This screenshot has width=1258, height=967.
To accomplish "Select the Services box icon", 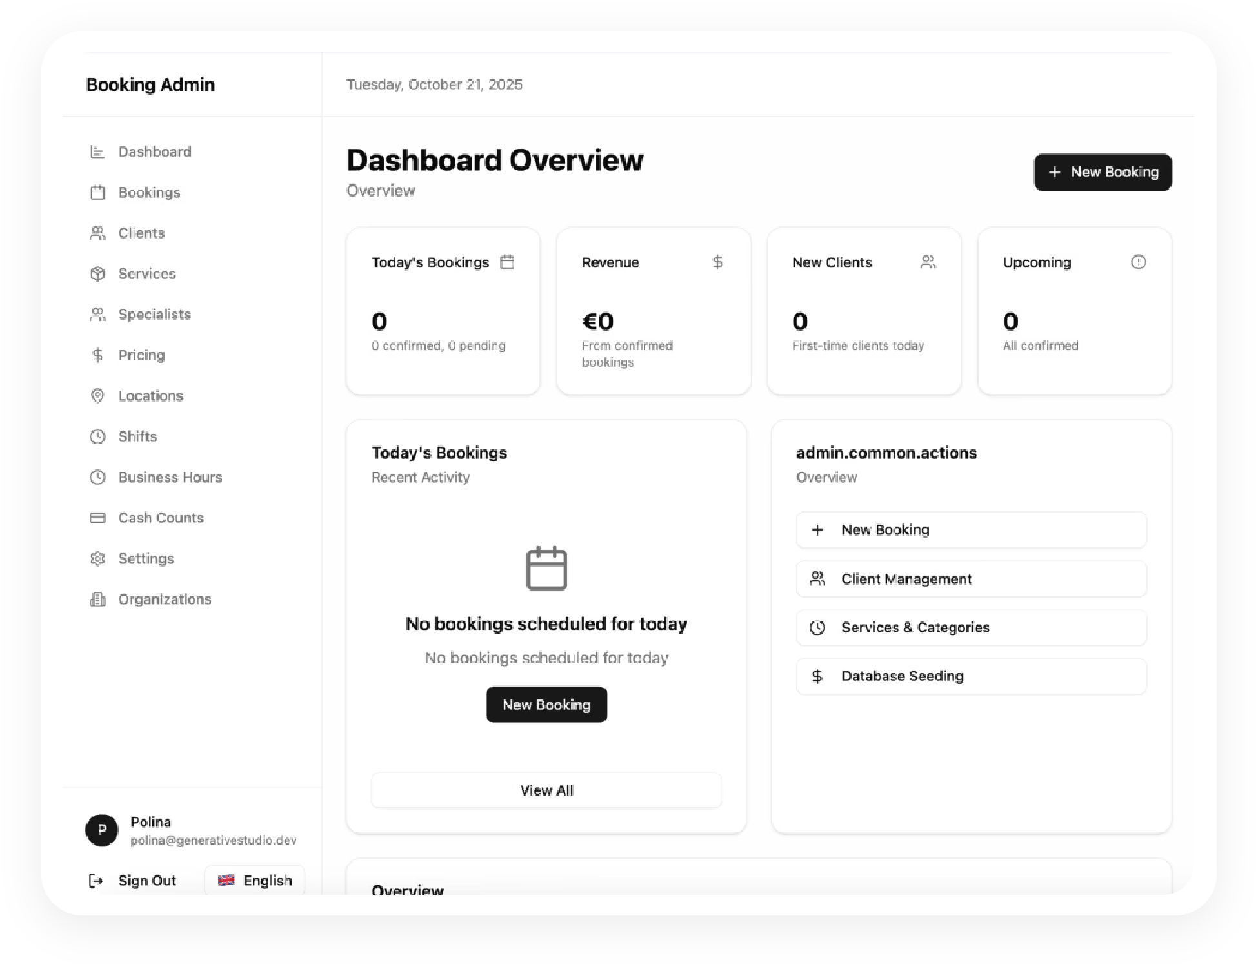I will (98, 273).
